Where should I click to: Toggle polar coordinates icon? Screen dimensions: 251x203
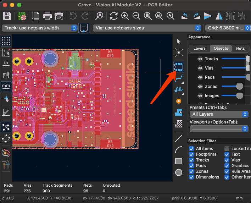coord(6,53)
